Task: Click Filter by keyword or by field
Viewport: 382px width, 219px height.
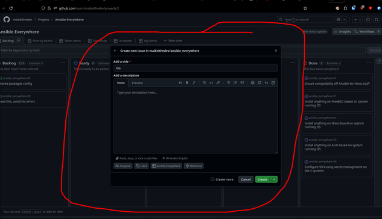Action: [x=183, y=51]
